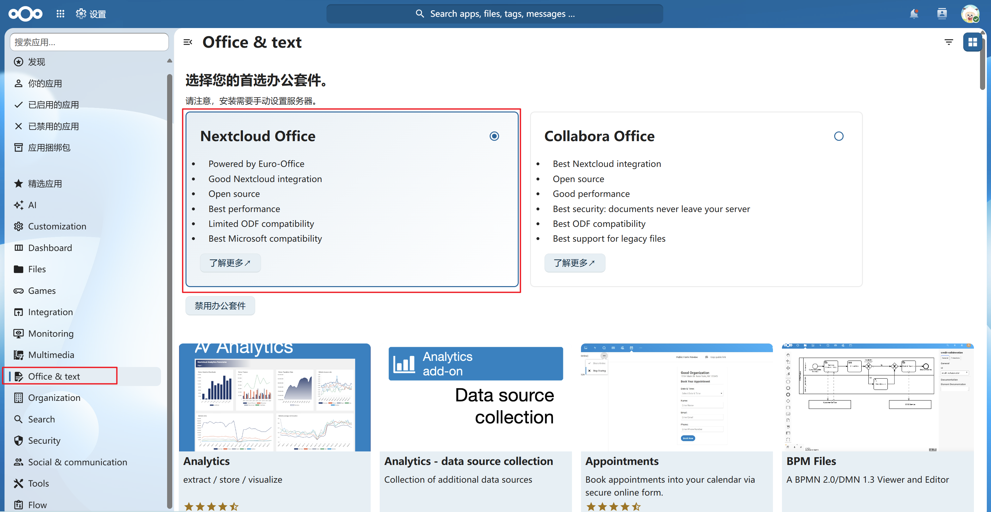Open the Analytics app thumbnail
Viewport: 991px width, 512px height.
tap(275, 398)
